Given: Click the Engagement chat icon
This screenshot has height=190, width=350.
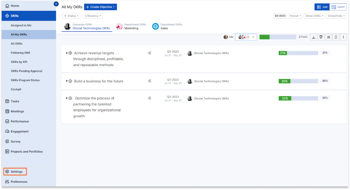Looking at the screenshot, I should [x=7, y=132].
